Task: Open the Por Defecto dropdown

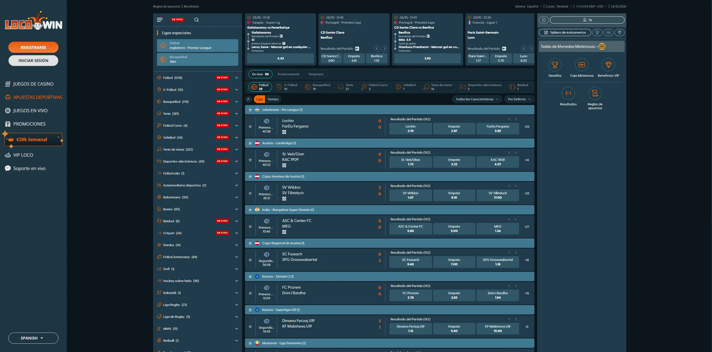Action: pos(519,99)
